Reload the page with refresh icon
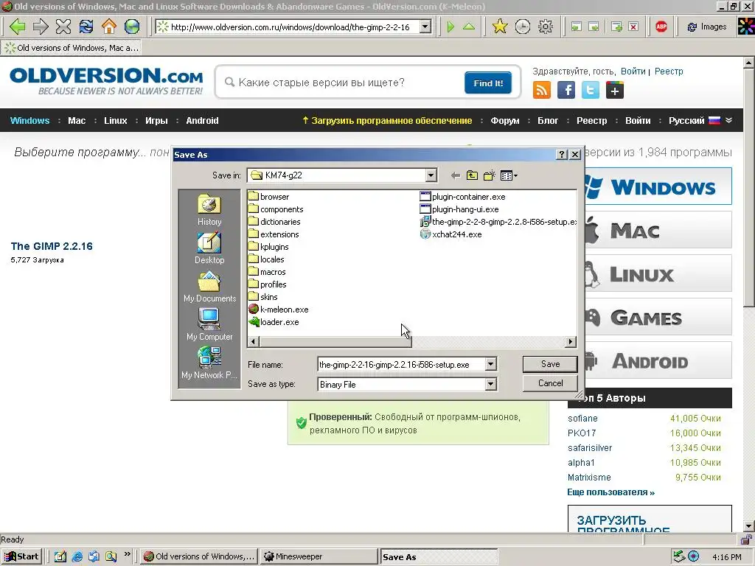 pyautogui.click(x=86, y=27)
